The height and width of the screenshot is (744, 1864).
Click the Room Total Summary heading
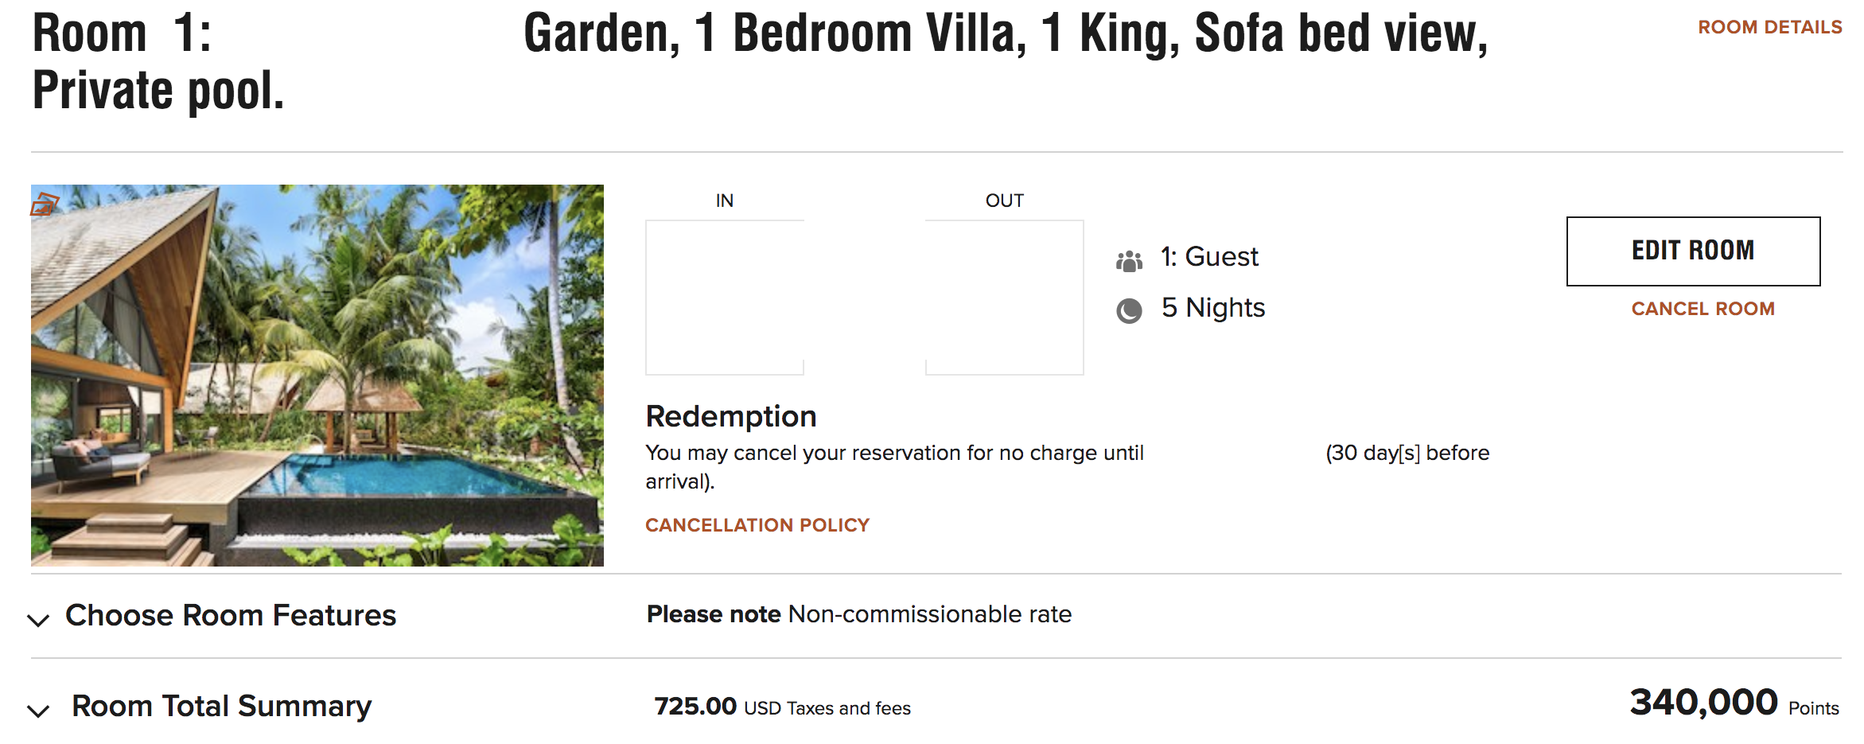221,707
